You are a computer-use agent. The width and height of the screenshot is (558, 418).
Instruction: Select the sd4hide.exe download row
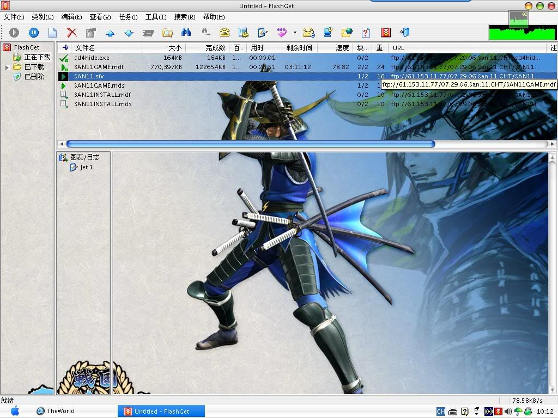[x=307, y=58]
